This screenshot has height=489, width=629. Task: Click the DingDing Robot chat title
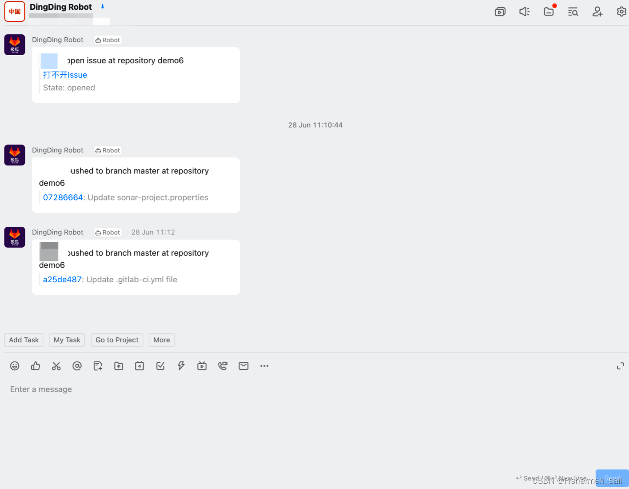click(61, 7)
